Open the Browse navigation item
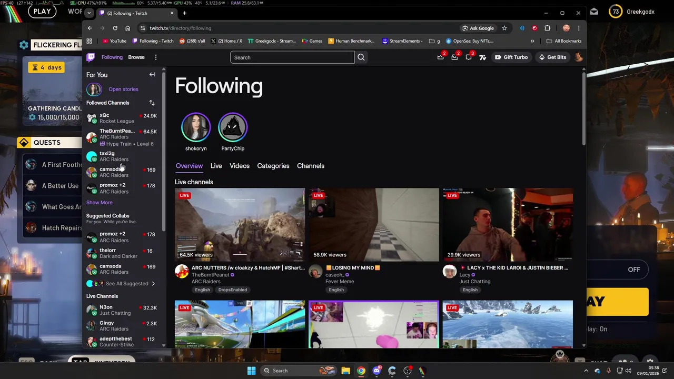Viewport: 674px width, 379px height. 136,57
